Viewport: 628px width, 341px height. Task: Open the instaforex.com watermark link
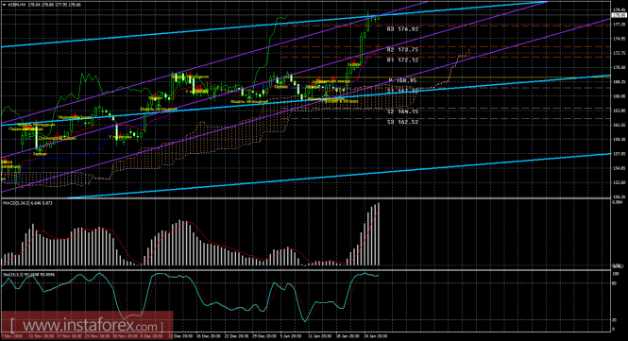(x=87, y=324)
